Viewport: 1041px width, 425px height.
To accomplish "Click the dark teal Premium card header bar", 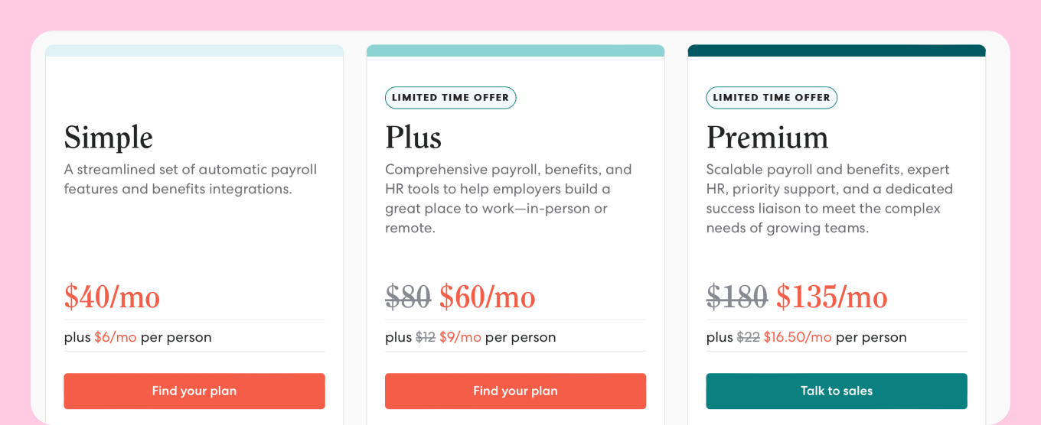I will (837, 50).
